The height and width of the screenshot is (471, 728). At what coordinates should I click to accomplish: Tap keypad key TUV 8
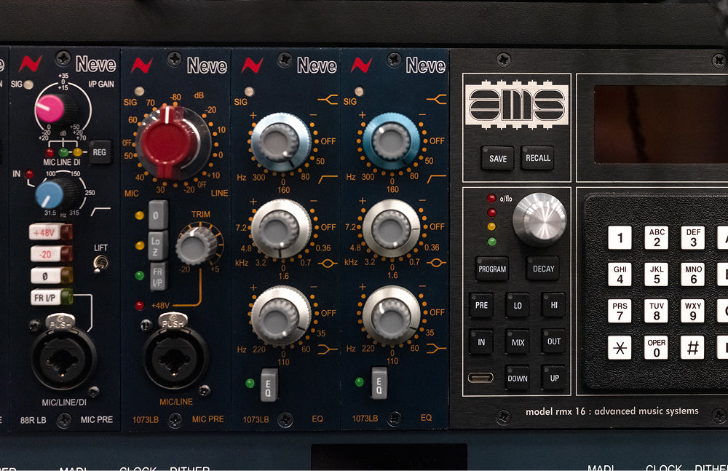(657, 311)
